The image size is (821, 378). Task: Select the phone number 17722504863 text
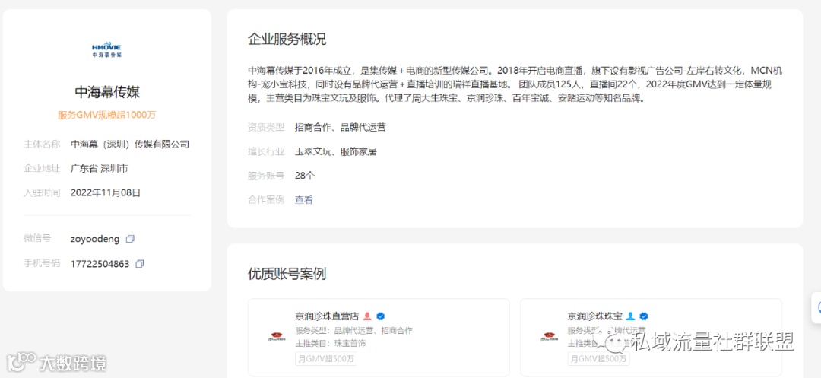(100, 264)
